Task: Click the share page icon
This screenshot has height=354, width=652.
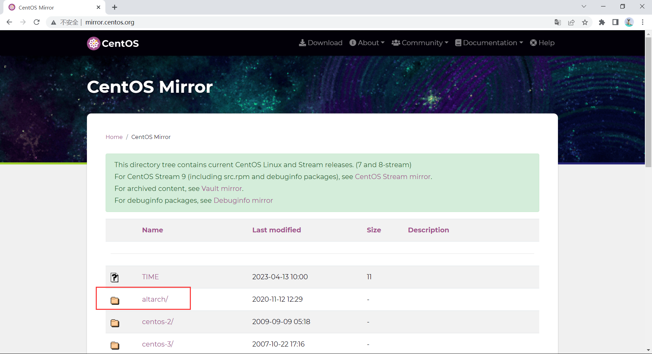Action: (571, 22)
